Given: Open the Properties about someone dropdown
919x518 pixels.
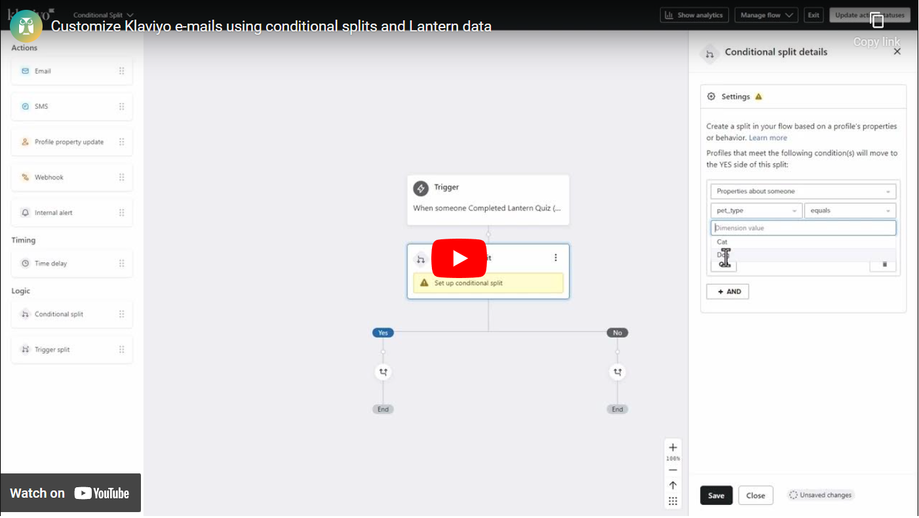Looking at the screenshot, I should (x=803, y=191).
